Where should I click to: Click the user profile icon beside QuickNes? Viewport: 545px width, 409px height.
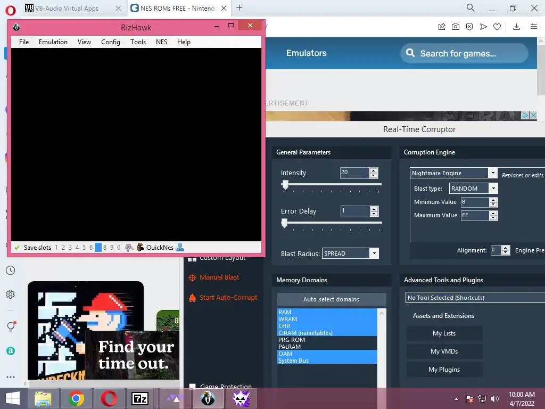coord(180,247)
